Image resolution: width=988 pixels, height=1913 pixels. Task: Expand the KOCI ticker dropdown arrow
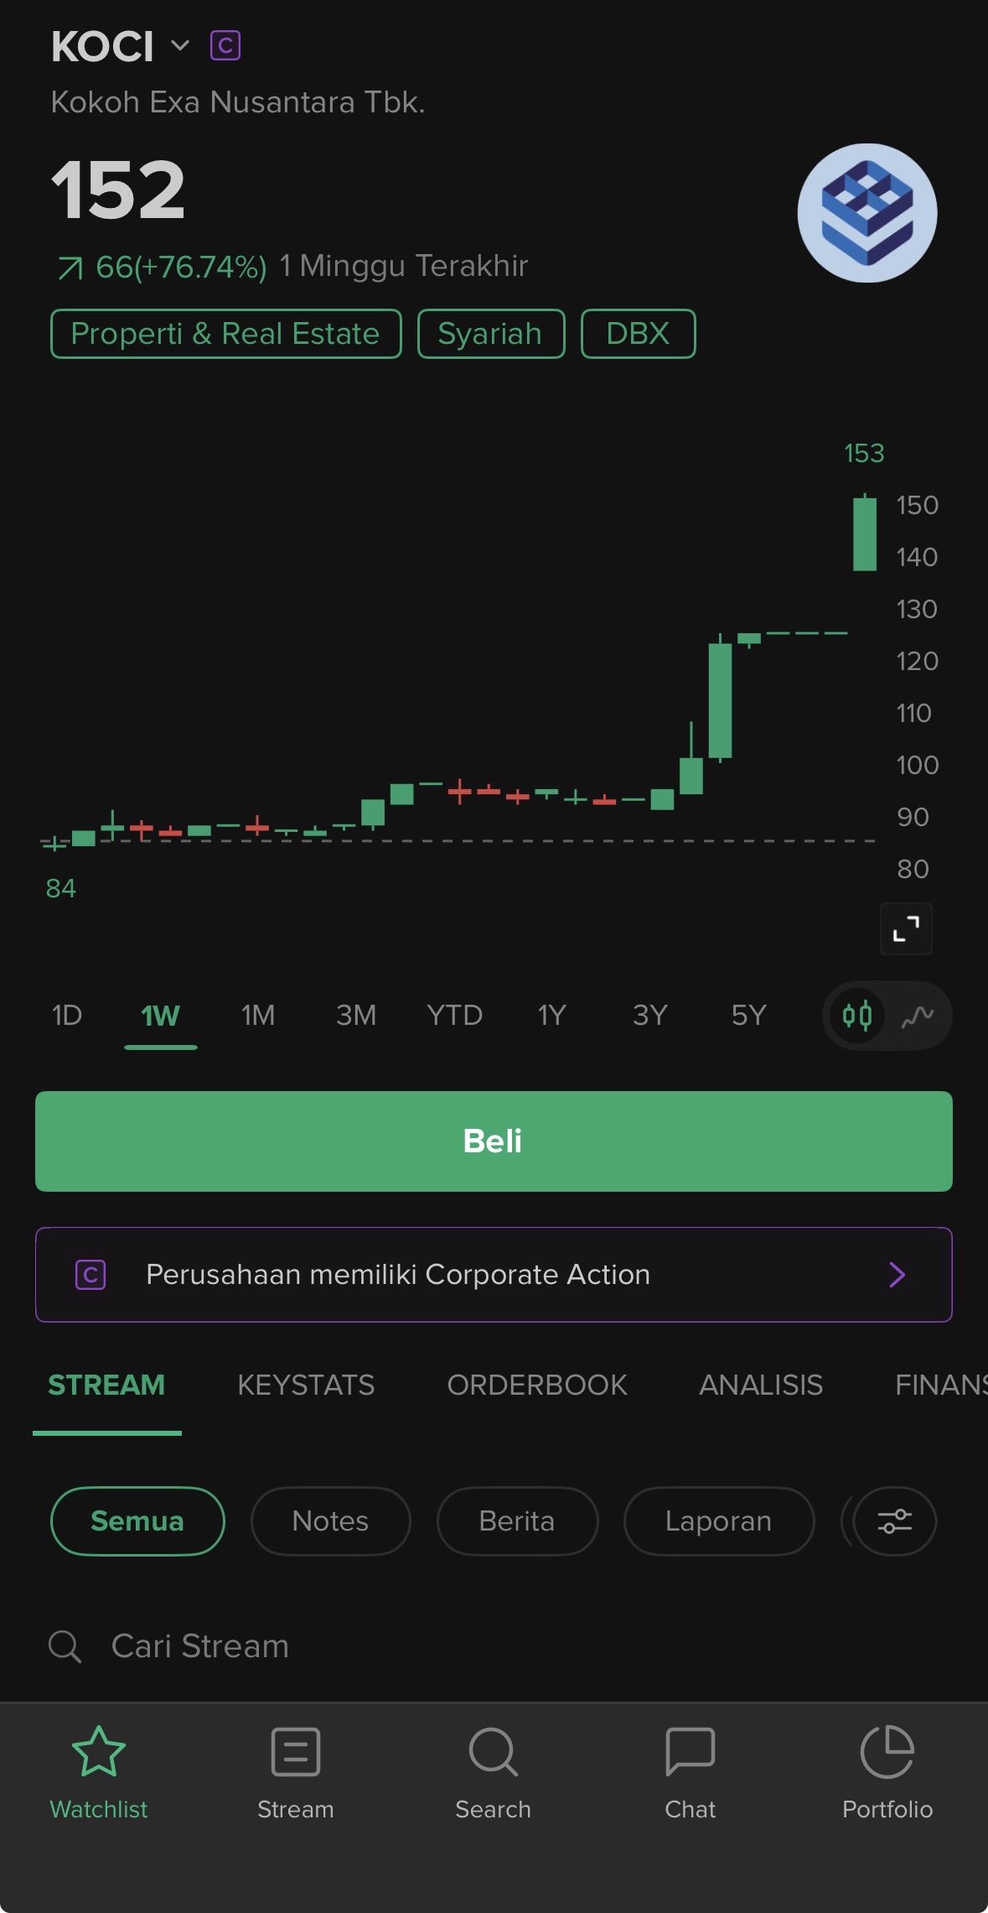pos(180,45)
